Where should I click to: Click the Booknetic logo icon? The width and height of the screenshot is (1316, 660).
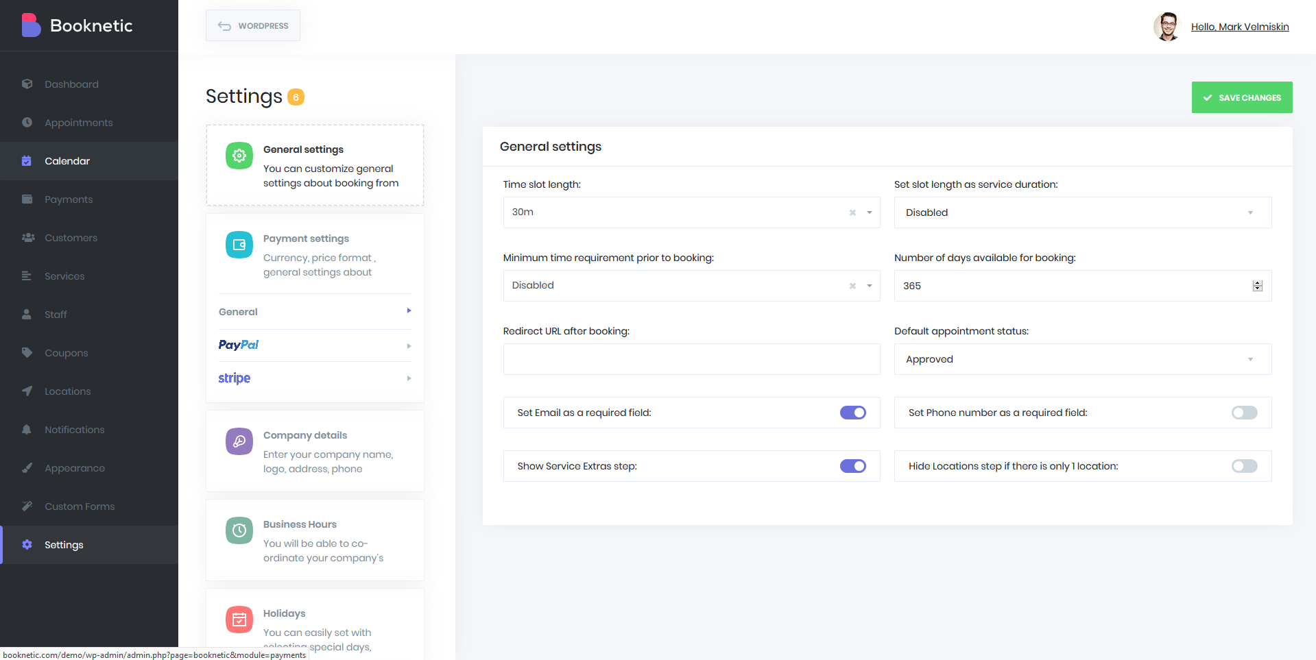click(x=31, y=25)
